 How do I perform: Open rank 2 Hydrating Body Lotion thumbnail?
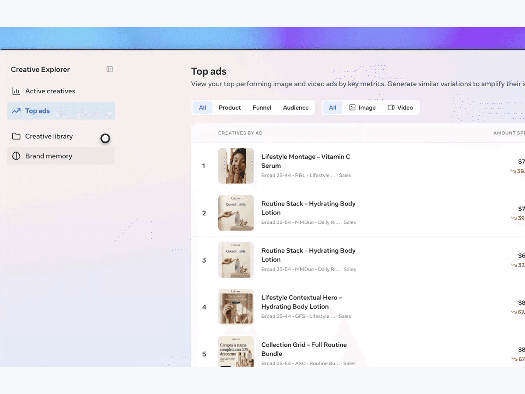pos(236,213)
